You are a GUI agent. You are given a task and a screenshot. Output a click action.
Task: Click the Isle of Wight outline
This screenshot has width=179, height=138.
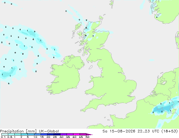click(115, 104)
